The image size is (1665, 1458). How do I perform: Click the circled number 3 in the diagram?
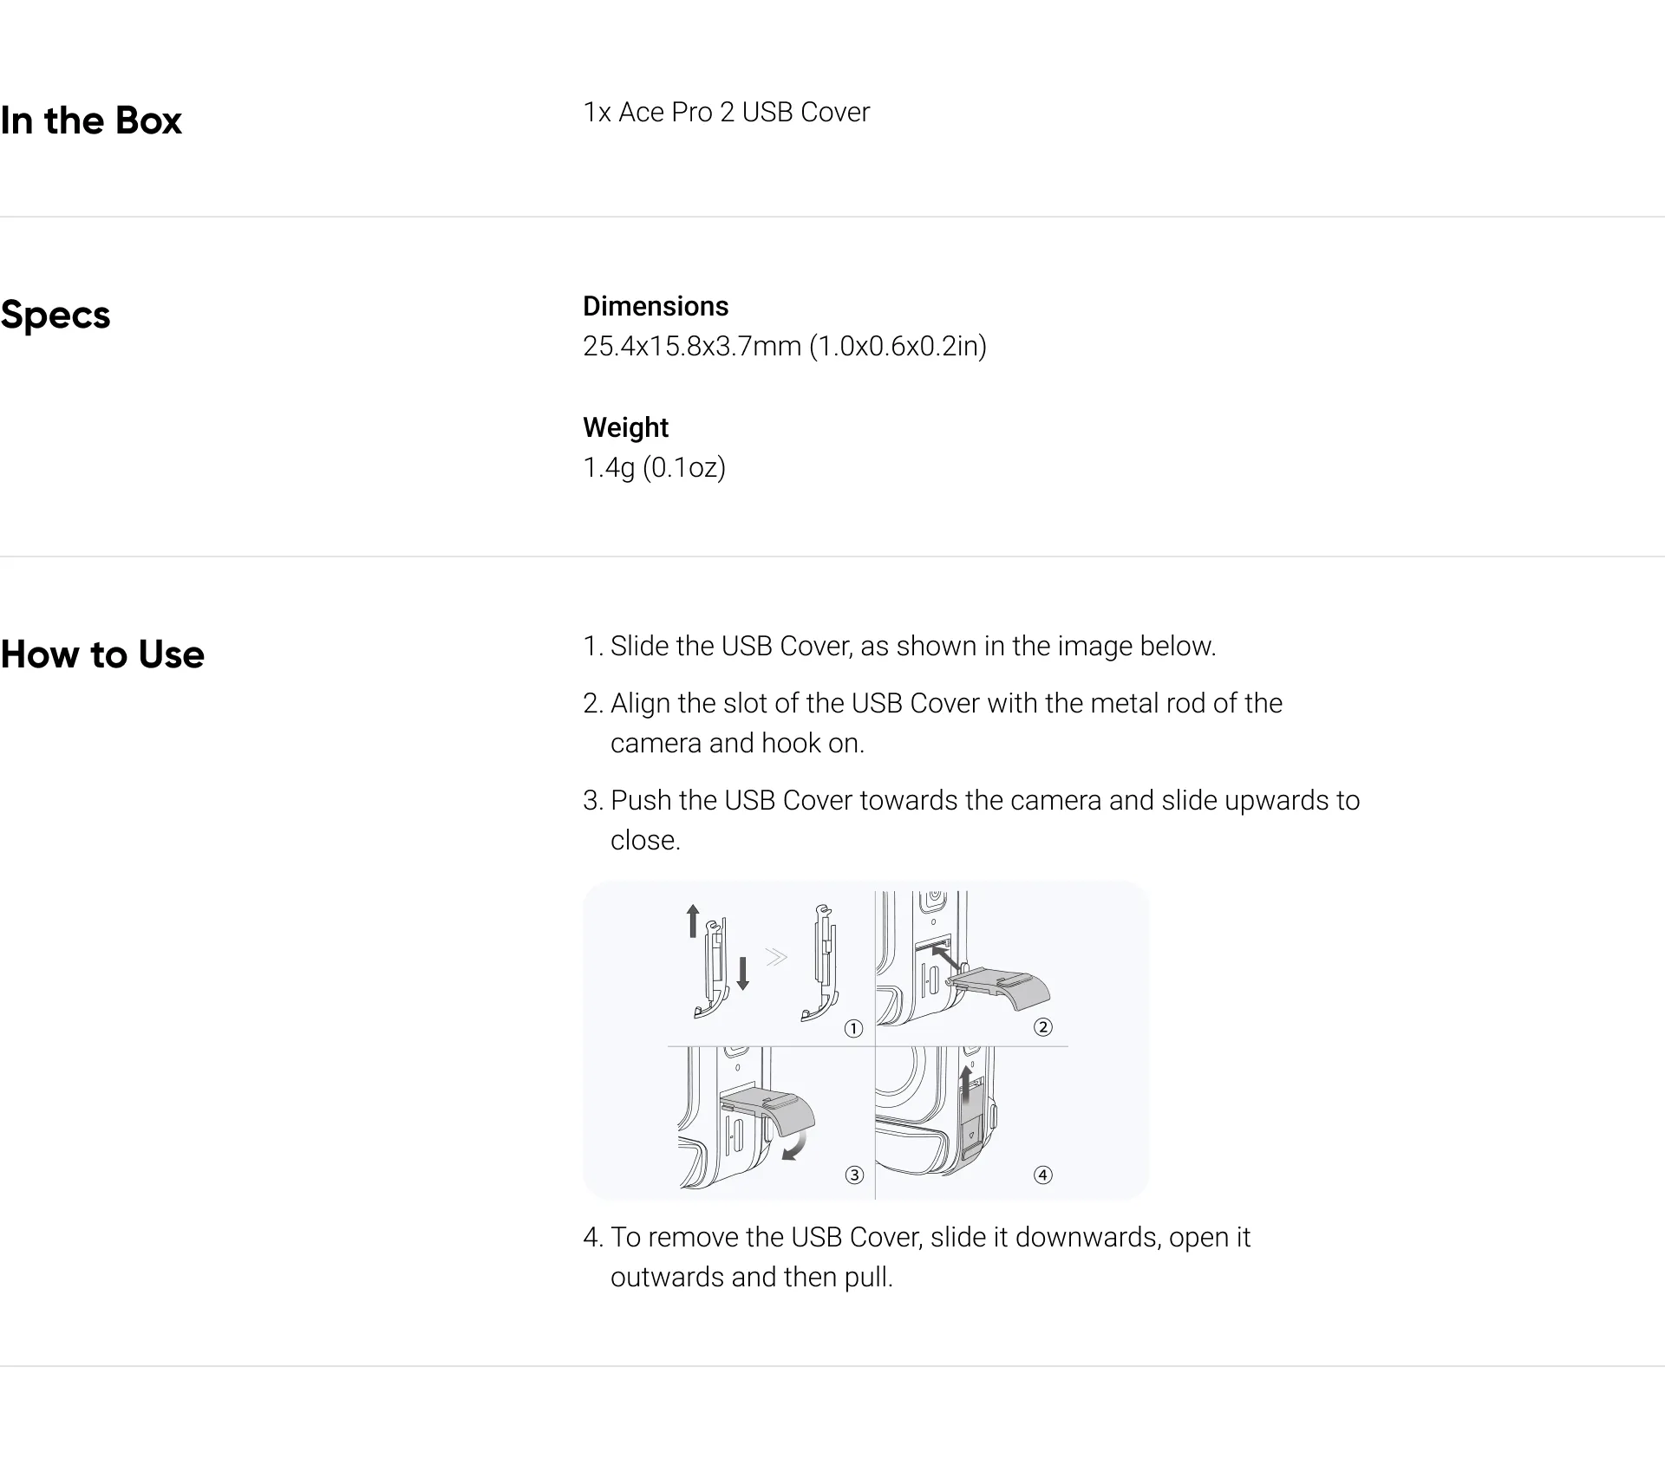coord(854,1175)
